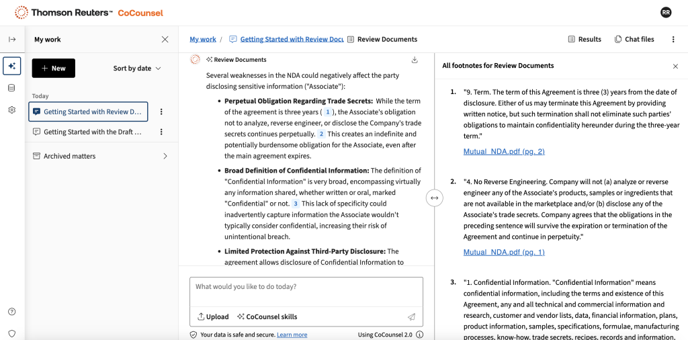Click the New button
Screen dimensions: 688x340
pos(53,69)
